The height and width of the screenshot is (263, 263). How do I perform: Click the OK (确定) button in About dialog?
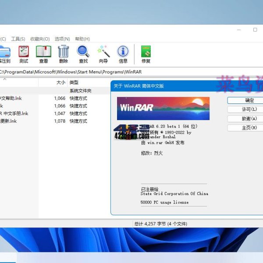coord(245,100)
